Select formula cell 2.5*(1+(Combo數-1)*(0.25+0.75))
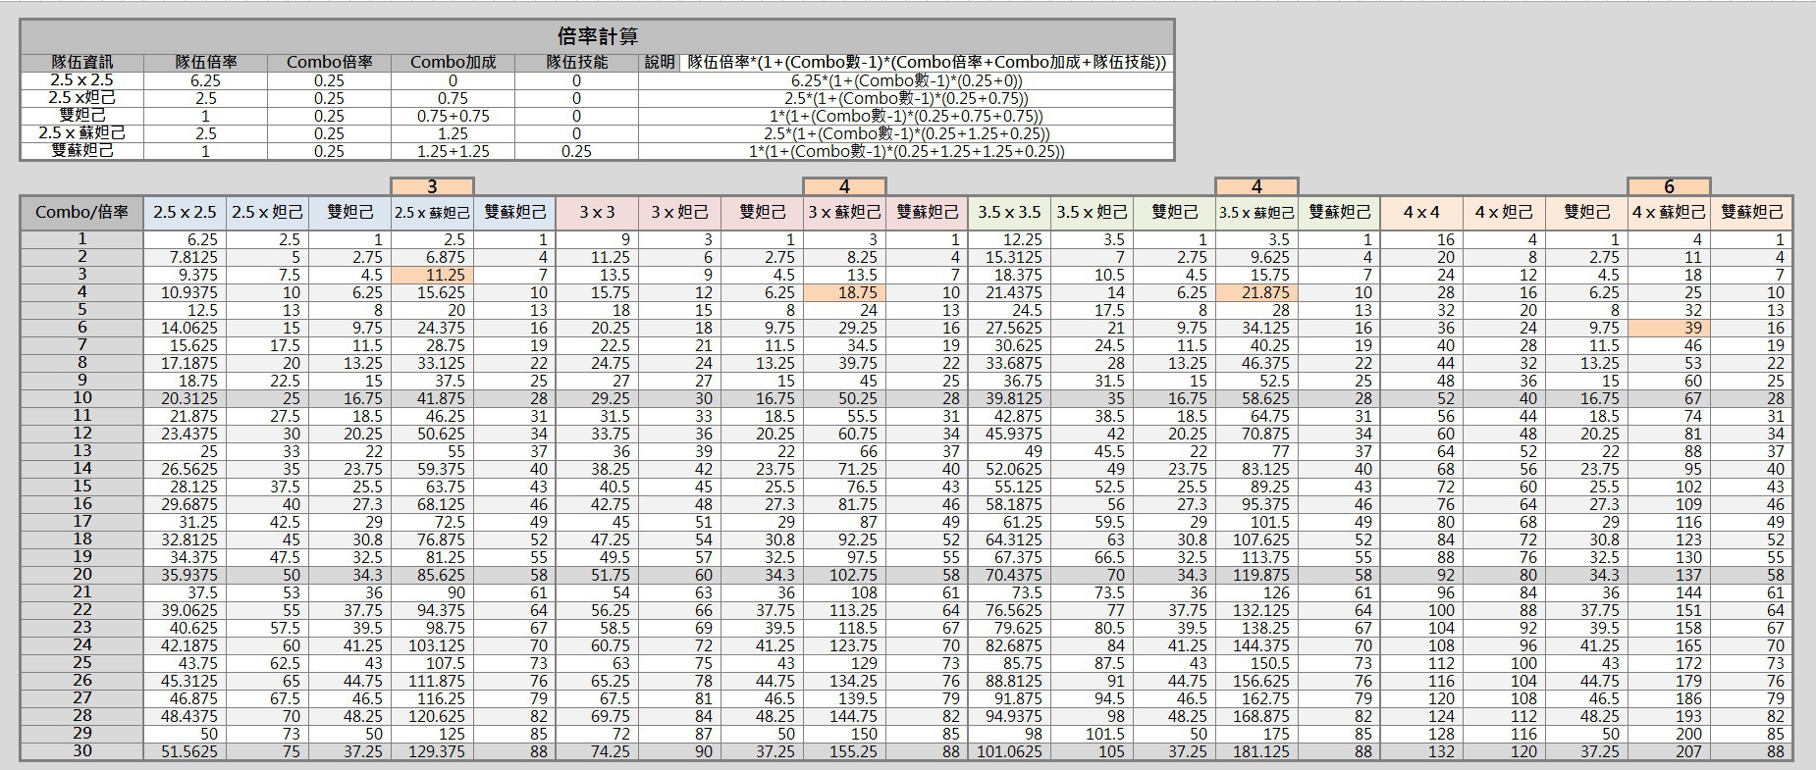The width and height of the screenshot is (1816, 770). click(x=906, y=98)
